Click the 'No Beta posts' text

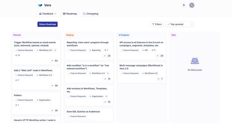pos(195,70)
